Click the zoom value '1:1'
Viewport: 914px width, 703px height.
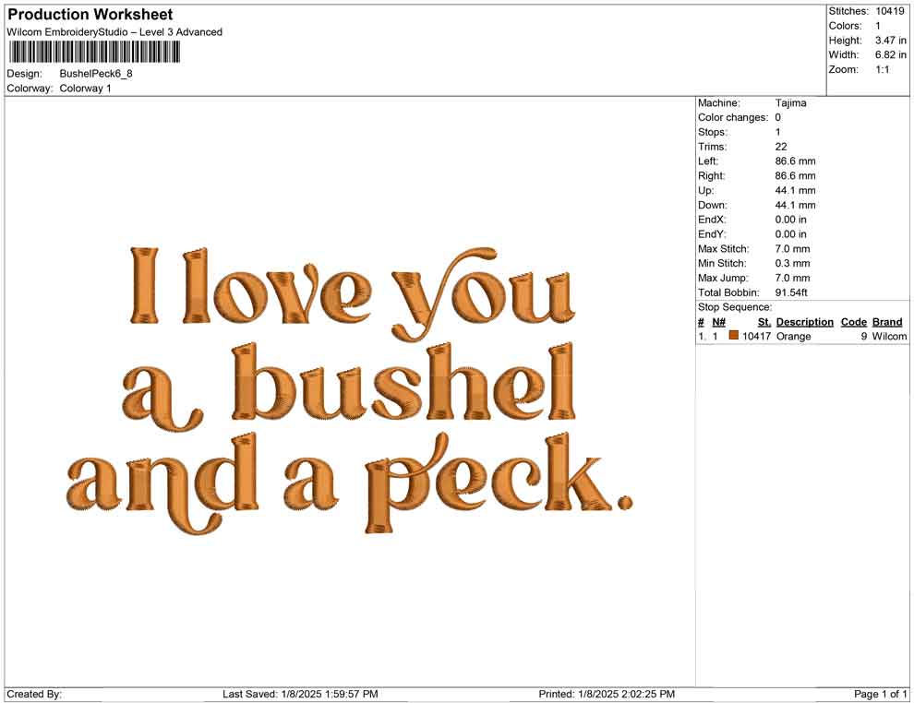tap(882, 69)
